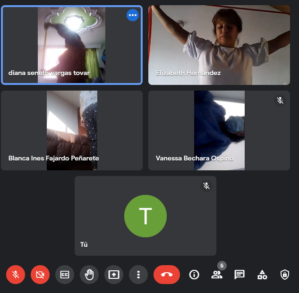Open the activities panel
299x293 pixels.
262,275
